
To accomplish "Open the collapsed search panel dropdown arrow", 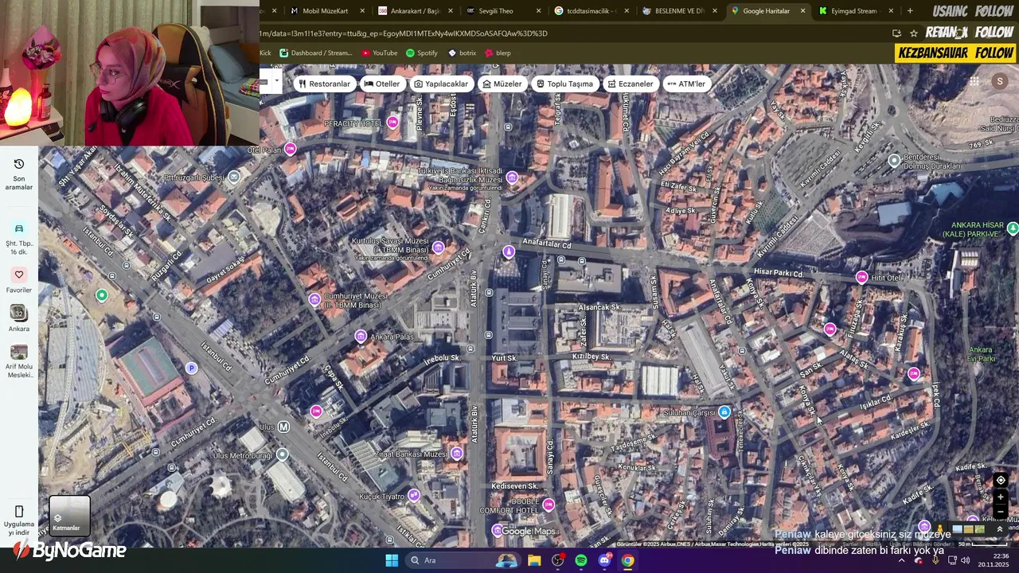I will coord(276,80).
